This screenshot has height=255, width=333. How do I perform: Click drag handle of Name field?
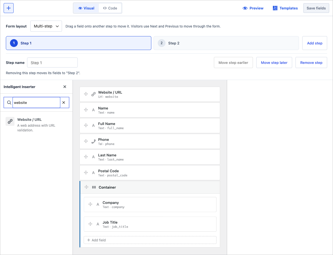click(86, 110)
